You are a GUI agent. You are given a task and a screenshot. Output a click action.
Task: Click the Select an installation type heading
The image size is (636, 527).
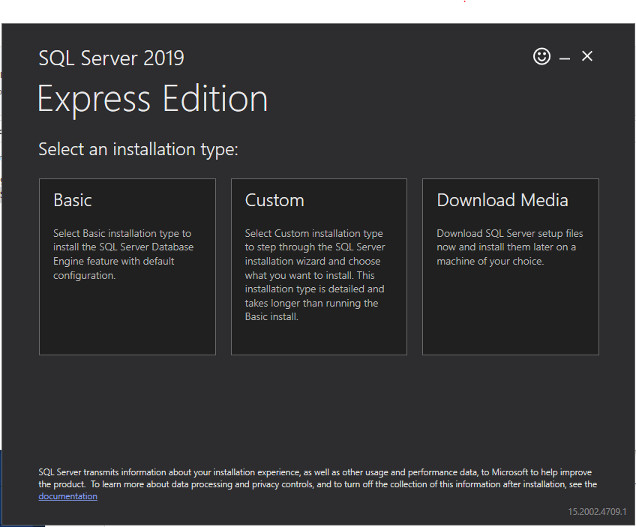click(x=138, y=148)
